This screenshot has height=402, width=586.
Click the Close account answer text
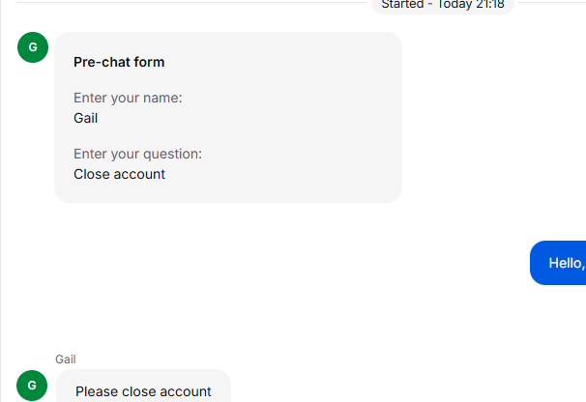pos(119,174)
